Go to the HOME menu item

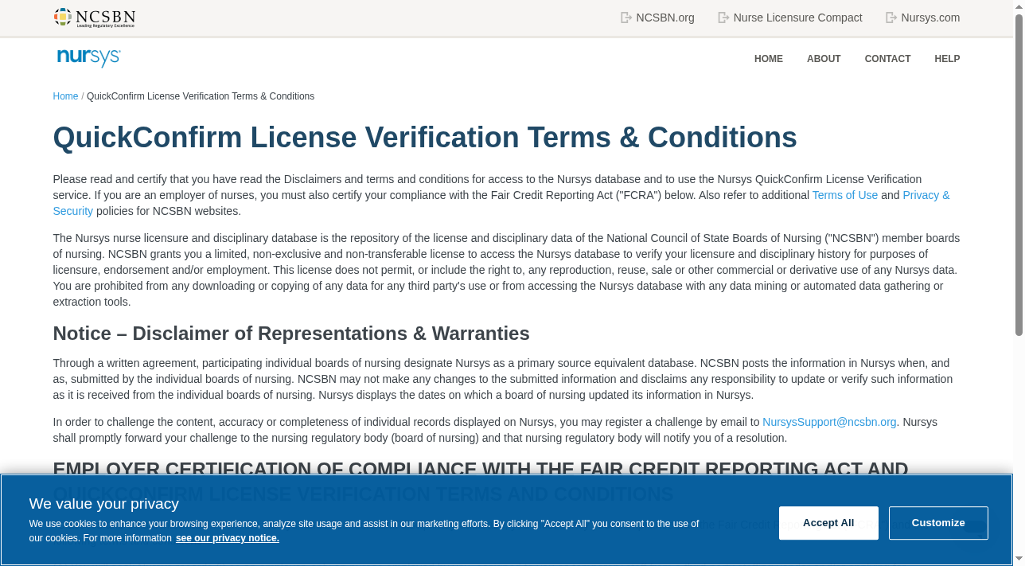coord(769,59)
